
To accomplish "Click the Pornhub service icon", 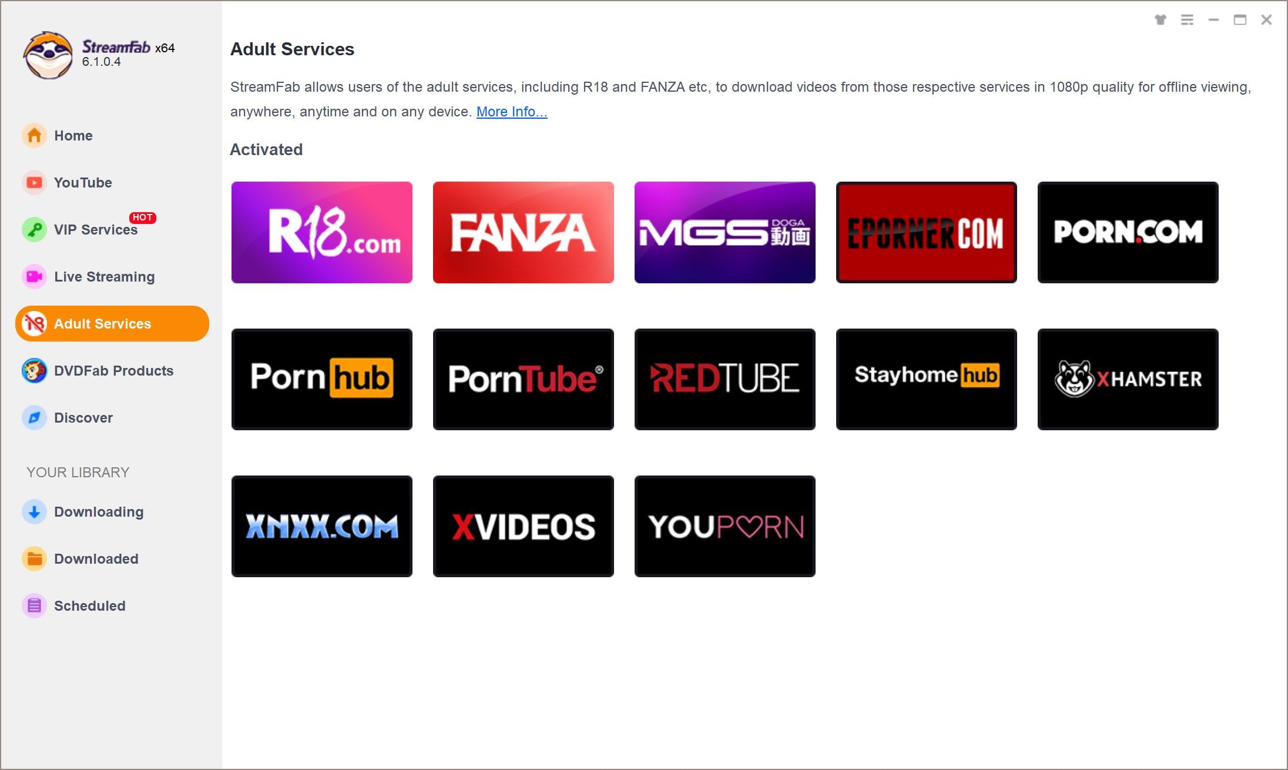I will tap(321, 379).
